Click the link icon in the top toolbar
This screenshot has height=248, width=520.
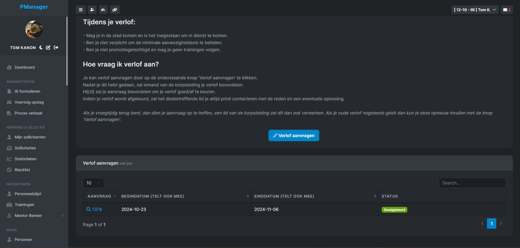[x=115, y=10]
